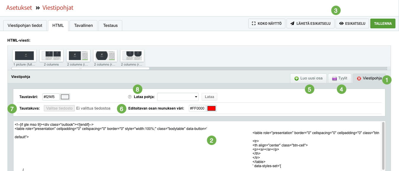Click the green plus icon on Luo uusi osa
399x171 pixels.
click(297, 79)
